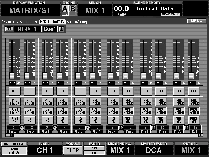
Task: Click the Gtr3 channel 5 fader knob
Action: (x=78, y=76)
